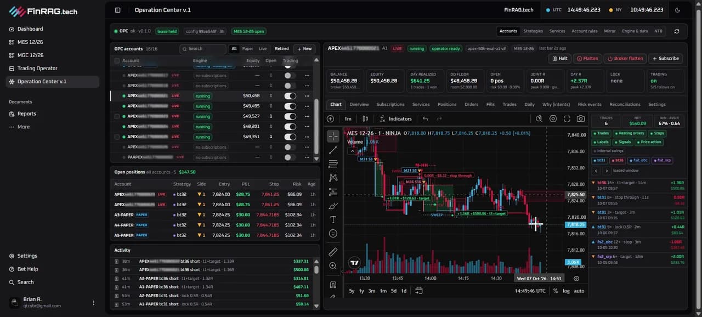702x317 pixels.
Task: Open Trading Operator in sidebar
Action: click(37, 69)
